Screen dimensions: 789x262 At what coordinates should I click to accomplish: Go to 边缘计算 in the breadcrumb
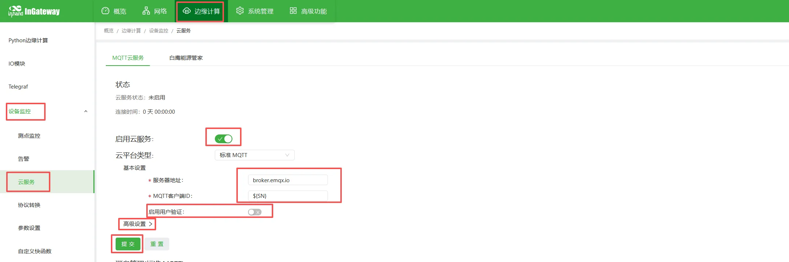(131, 31)
